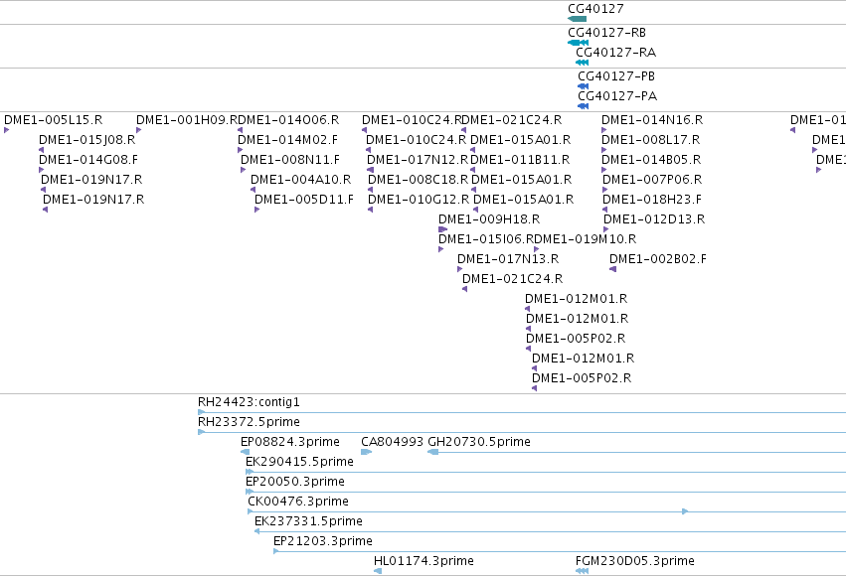Click the CG40127-PB protein glyph
This screenshot has height=576, width=846.
point(584,86)
